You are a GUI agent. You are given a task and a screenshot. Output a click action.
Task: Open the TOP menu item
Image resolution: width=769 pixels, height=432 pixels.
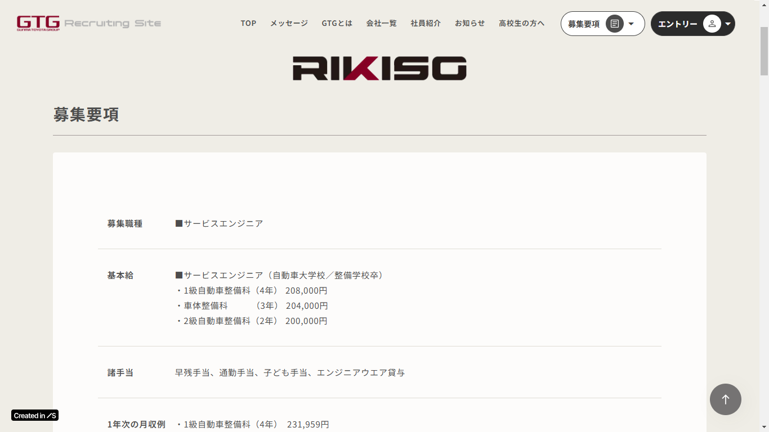coord(248,23)
